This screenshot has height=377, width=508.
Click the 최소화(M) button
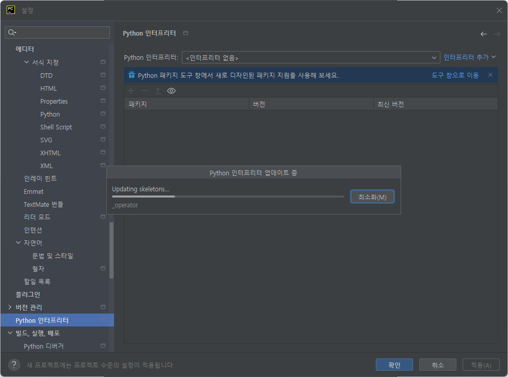pyautogui.click(x=372, y=197)
